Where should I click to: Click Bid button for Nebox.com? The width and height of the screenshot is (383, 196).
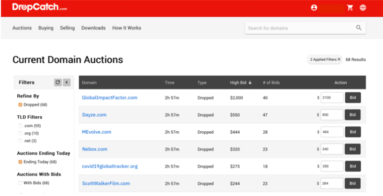coord(353,149)
